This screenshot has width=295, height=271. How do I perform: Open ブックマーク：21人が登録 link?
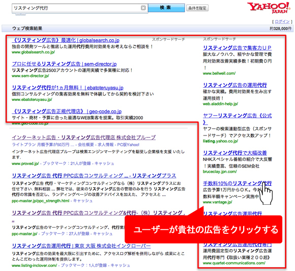pos(67,164)
